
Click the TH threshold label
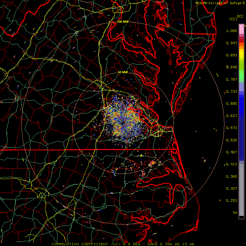click(235, 213)
